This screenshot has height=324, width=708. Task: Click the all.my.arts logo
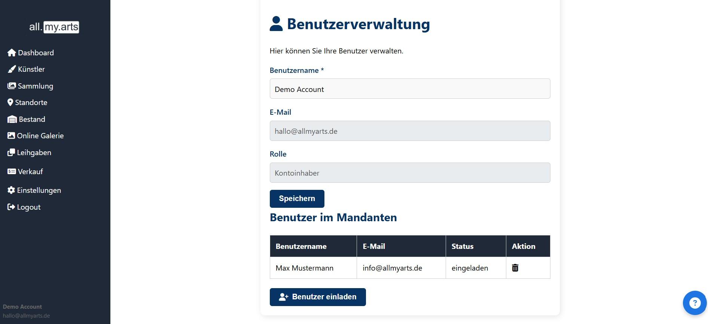54,27
